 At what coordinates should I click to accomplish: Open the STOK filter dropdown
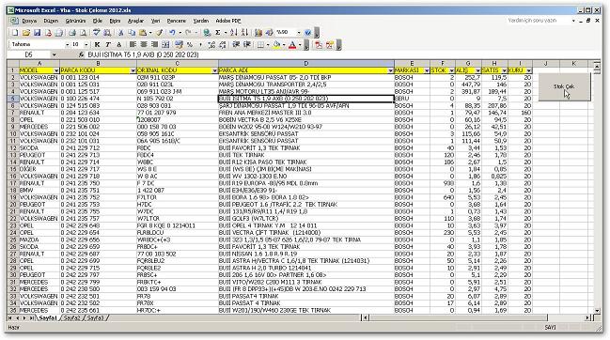(452, 70)
